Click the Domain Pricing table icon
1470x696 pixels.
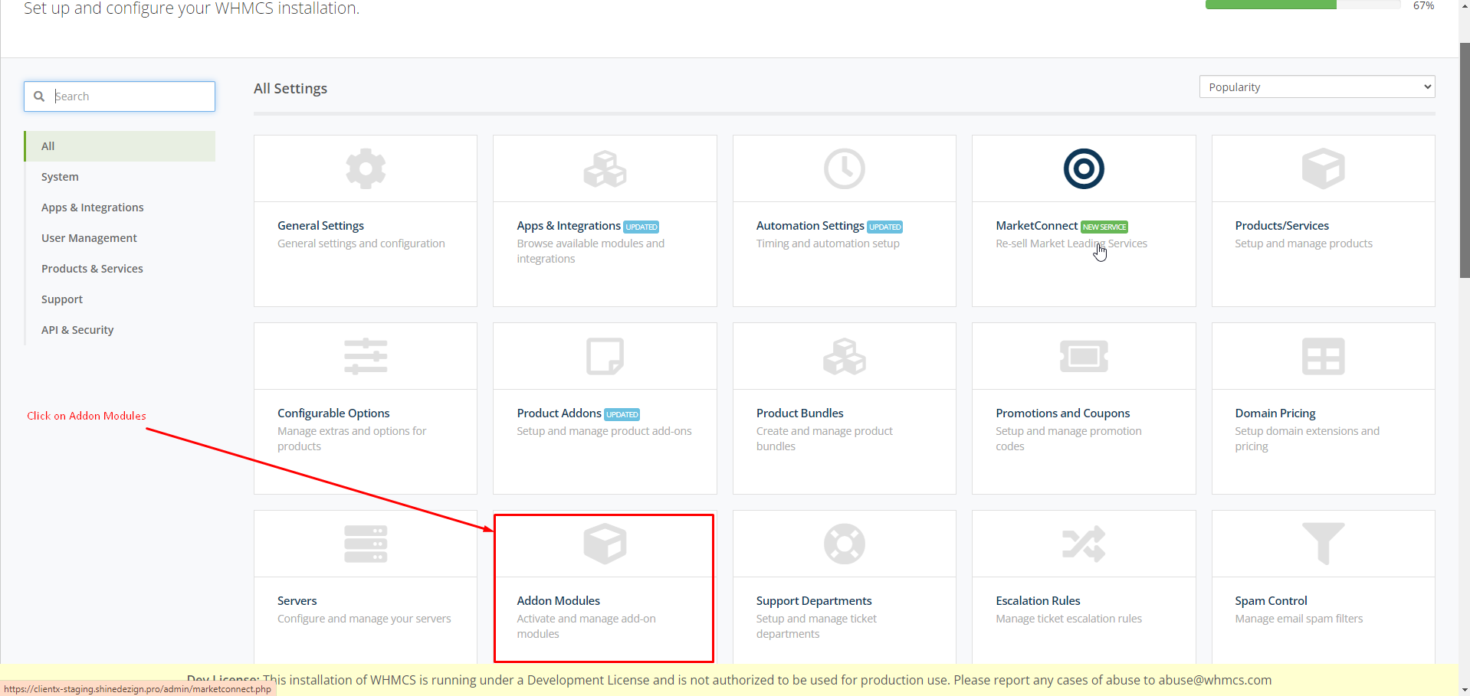pyautogui.click(x=1323, y=356)
